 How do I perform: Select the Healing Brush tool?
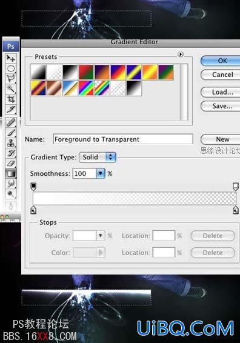10,122
